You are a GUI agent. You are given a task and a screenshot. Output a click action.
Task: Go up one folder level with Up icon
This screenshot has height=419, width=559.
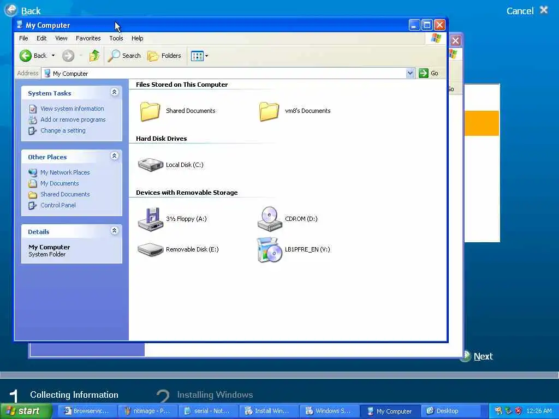click(94, 56)
